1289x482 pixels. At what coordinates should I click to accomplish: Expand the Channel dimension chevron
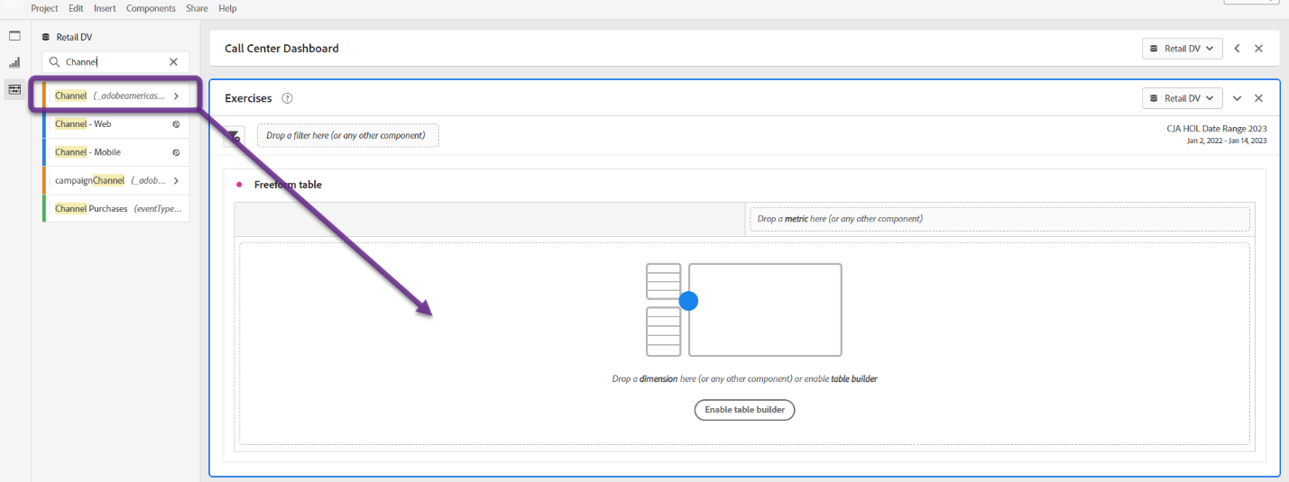[176, 95]
